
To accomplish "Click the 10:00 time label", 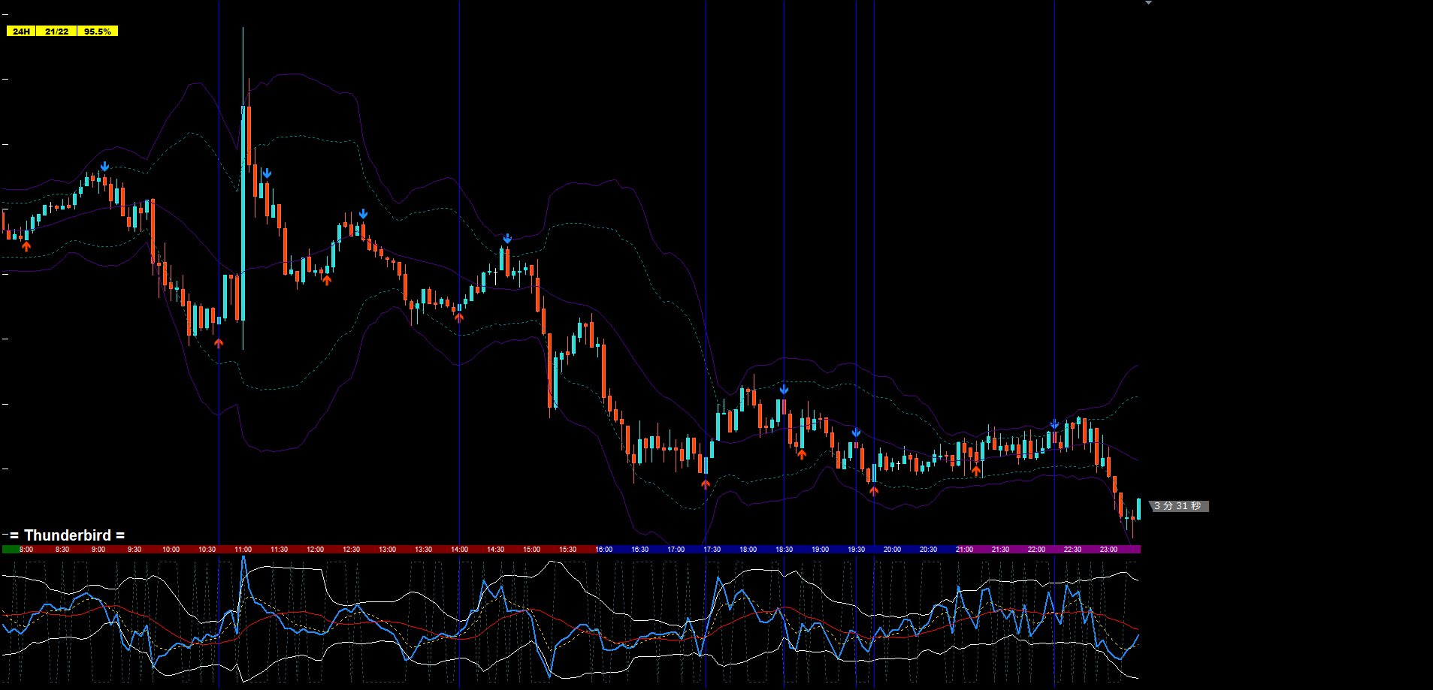I will (x=171, y=550).
